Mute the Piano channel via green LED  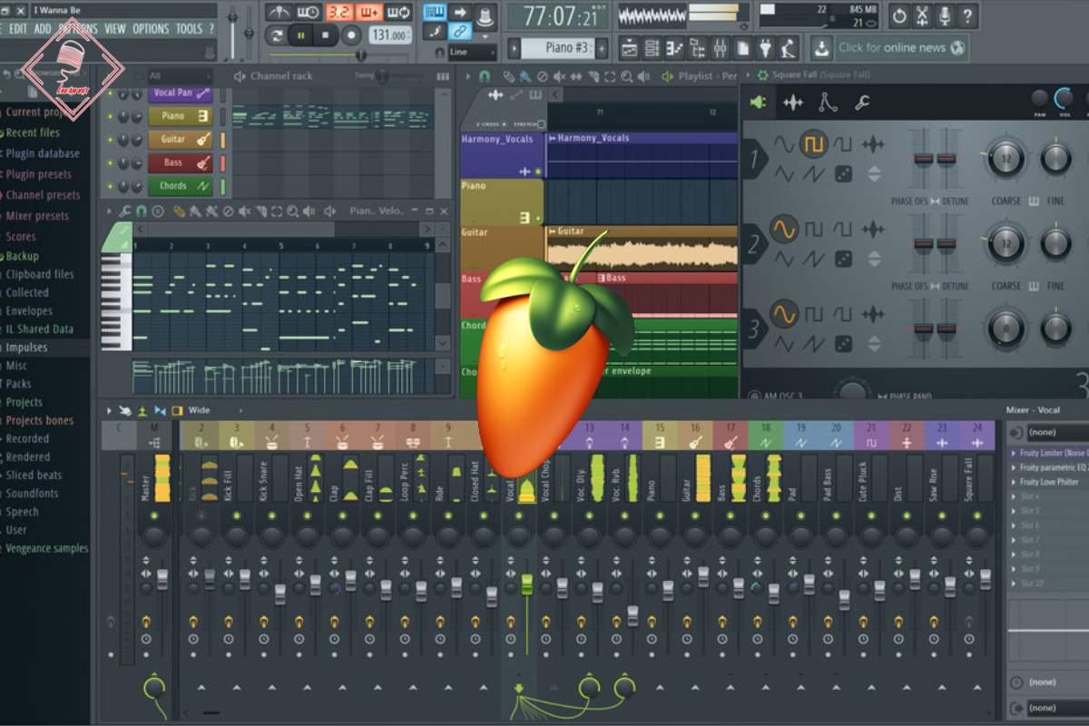point(111,116)
